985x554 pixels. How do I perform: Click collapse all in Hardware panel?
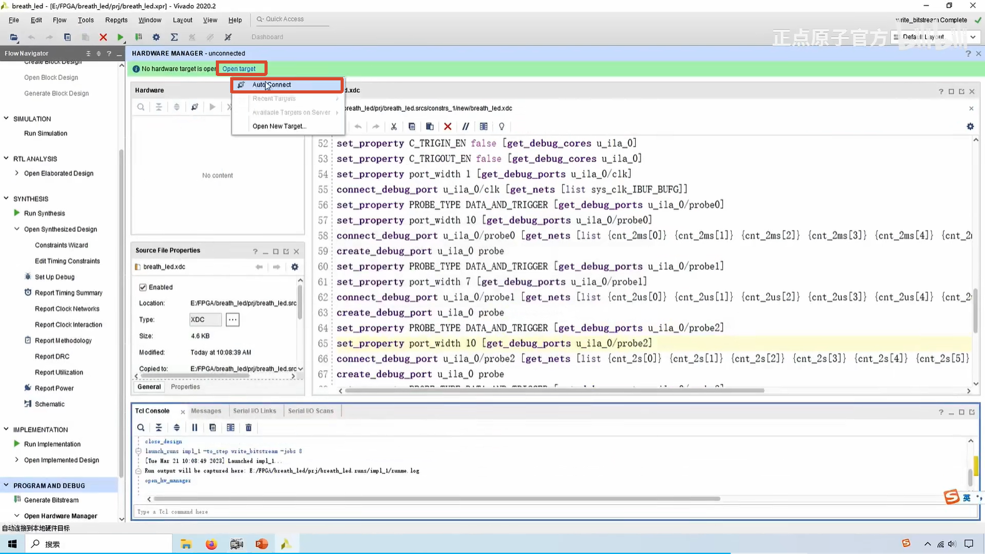pyautogui.click(x=159, y=107)
